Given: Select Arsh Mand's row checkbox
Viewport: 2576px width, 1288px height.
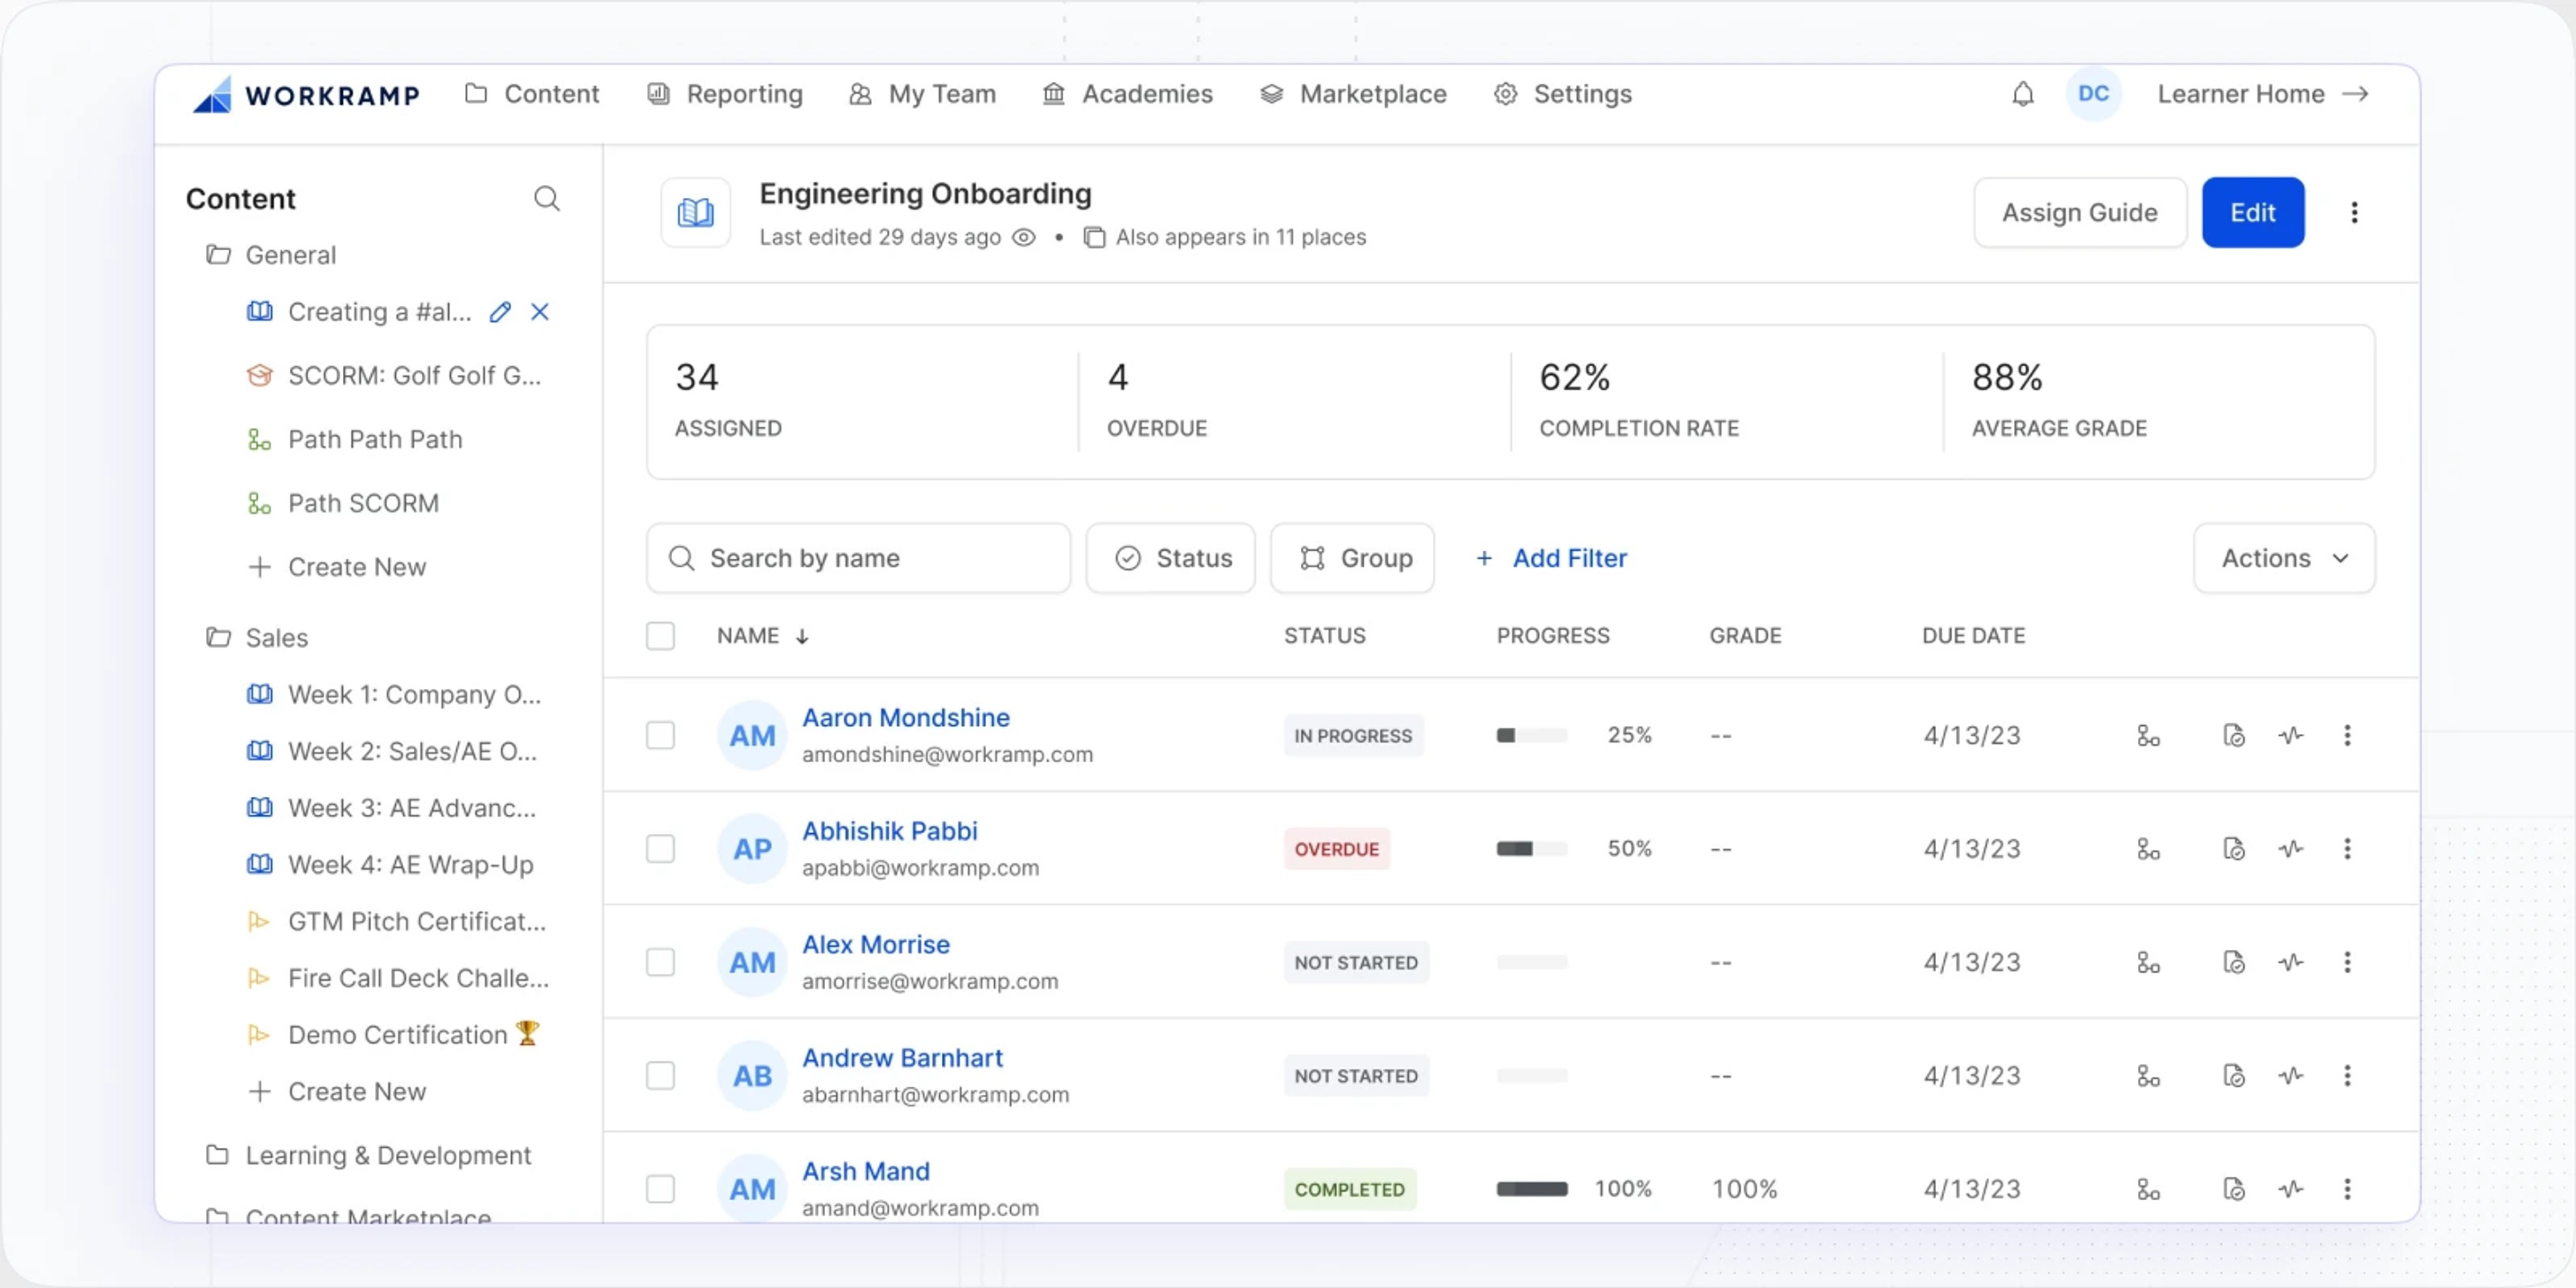Looking at the screenshot, I should tap(660, 1189).
